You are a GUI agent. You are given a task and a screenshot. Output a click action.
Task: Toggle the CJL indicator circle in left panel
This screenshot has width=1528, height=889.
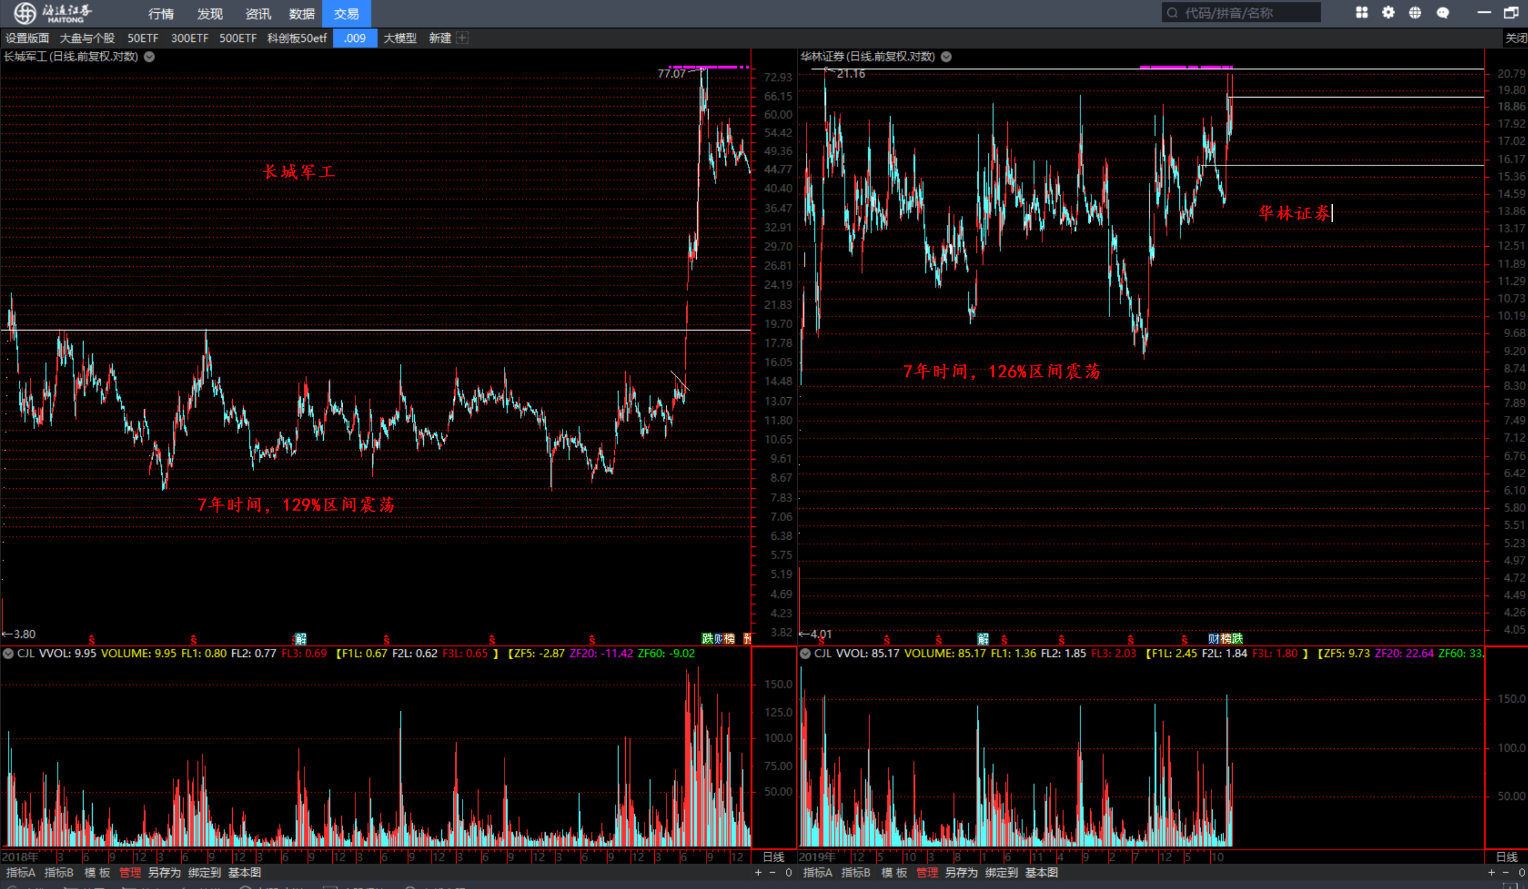[x=8, y=654]
